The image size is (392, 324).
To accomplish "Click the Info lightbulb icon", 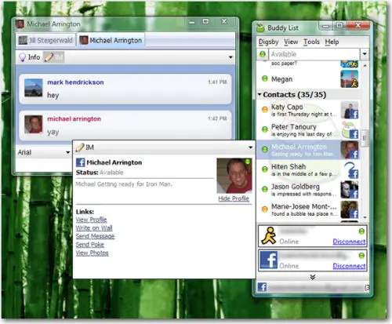I will [x=23, y=57].
